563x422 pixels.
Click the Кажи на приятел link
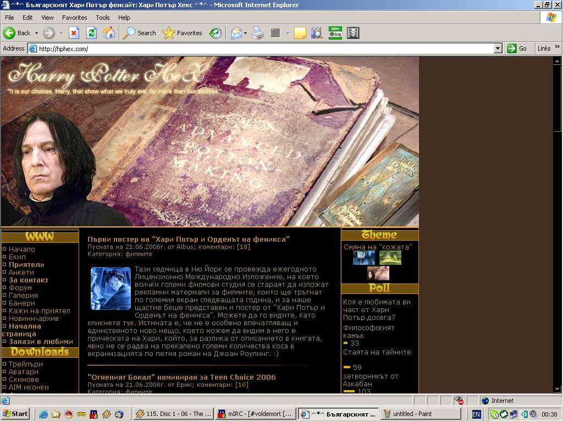(x=40, y=311)
